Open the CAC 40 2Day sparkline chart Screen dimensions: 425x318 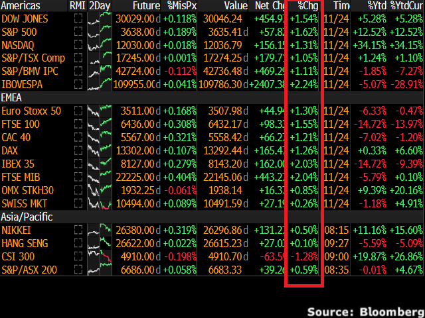[x=100, y=137]
